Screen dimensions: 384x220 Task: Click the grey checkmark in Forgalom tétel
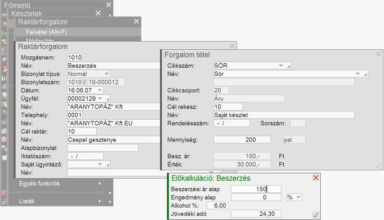click(378, 165)
